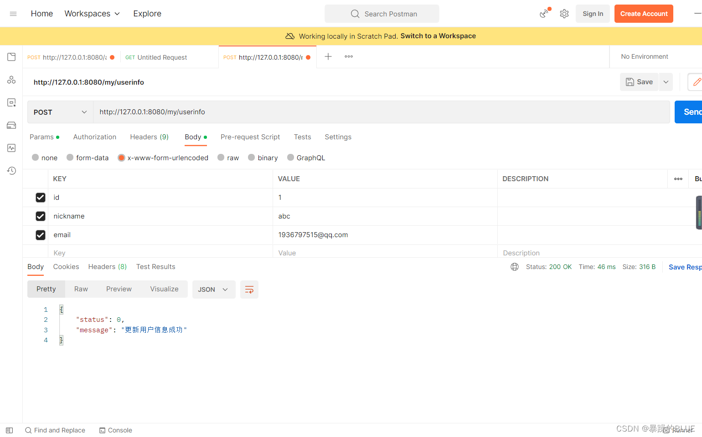Open the POST method dropdown
Image resolution: width=702 pixels, height=437 pixels.
(x=60, y=112)
